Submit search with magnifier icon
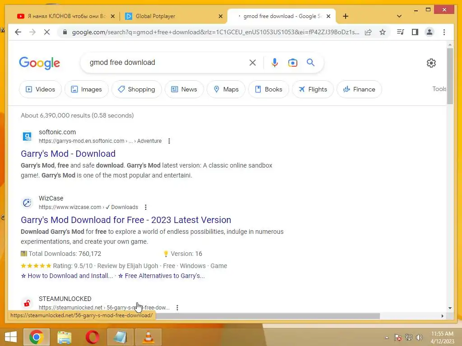 pos(310,62)
